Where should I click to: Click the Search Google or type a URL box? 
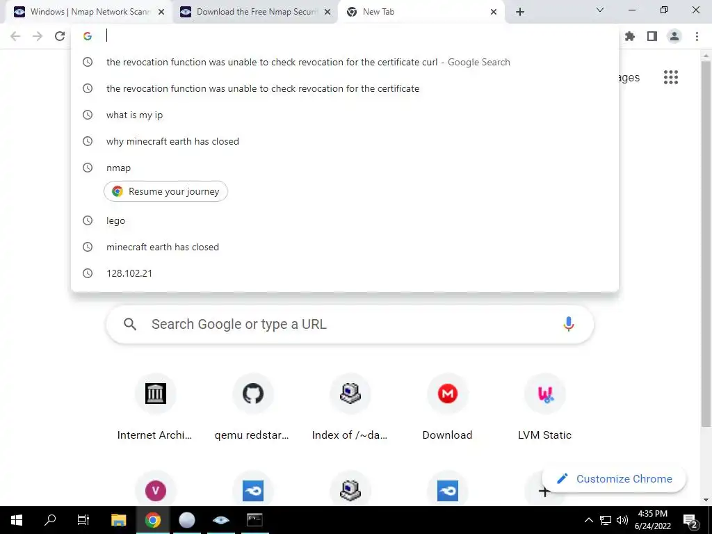pyautogui.click(x=350, y=324)
